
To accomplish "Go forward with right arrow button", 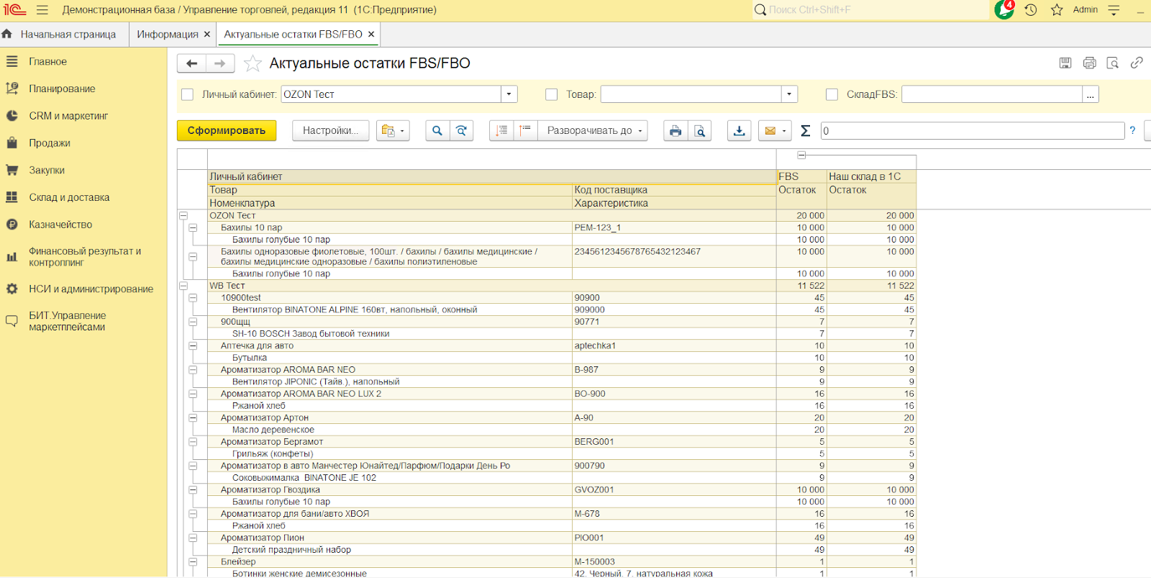I will click(x=220, y=63).
